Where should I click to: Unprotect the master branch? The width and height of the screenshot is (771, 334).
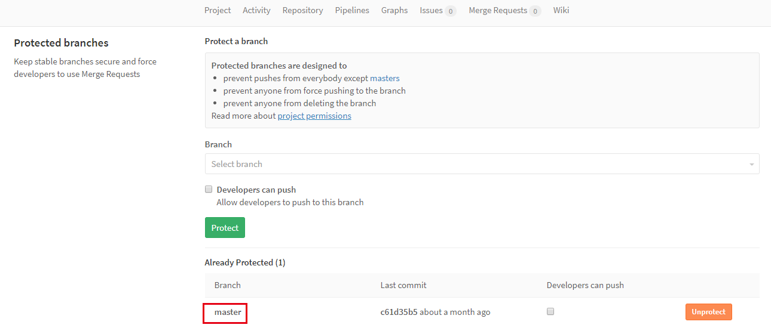pos(708,312)
